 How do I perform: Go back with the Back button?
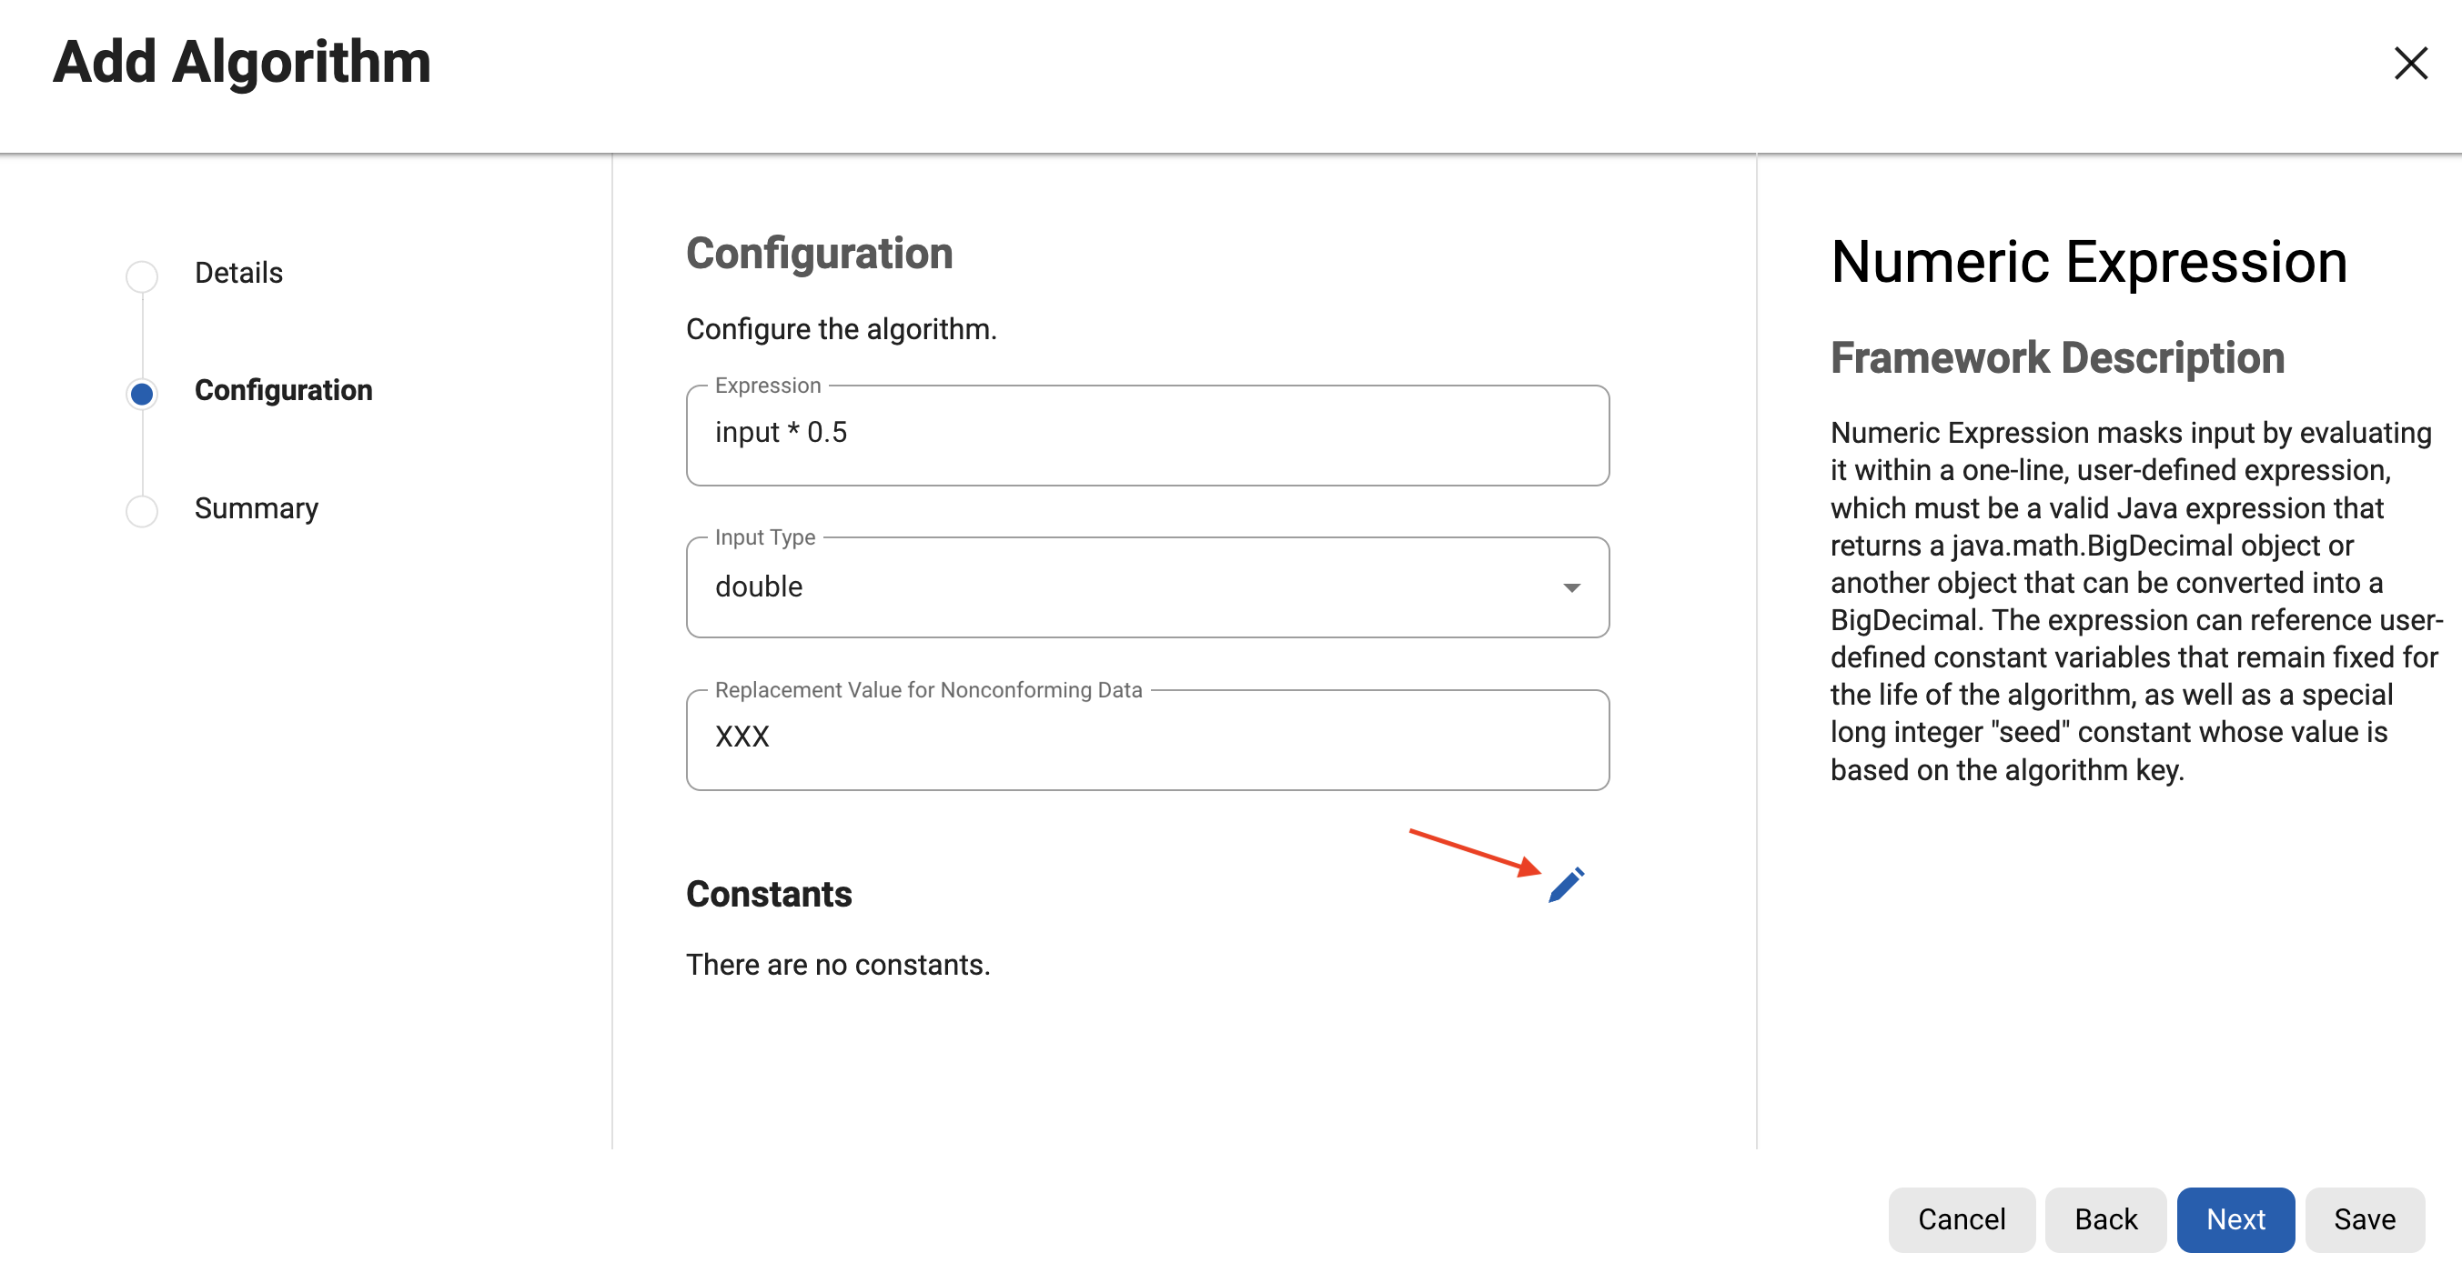coord(2104,1218)
